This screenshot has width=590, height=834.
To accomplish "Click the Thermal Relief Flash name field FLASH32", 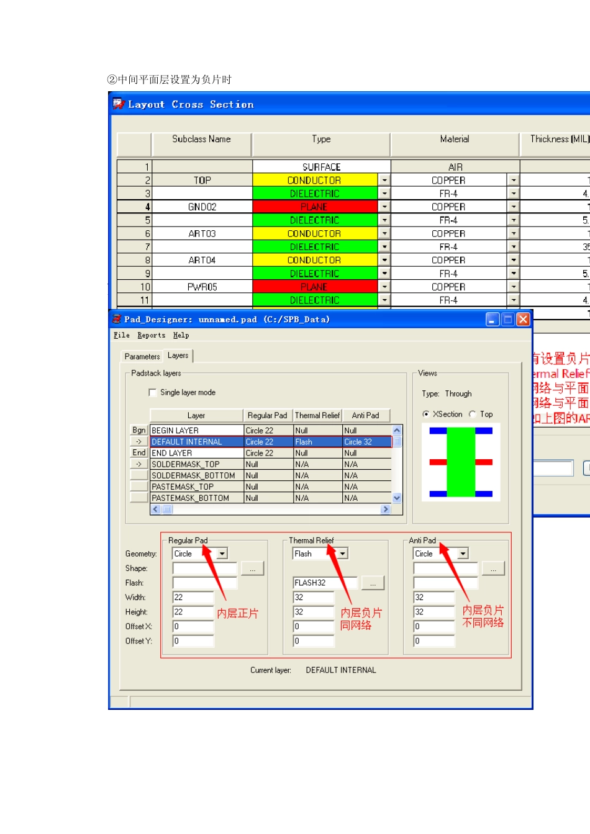I will [x=325, y=583].
